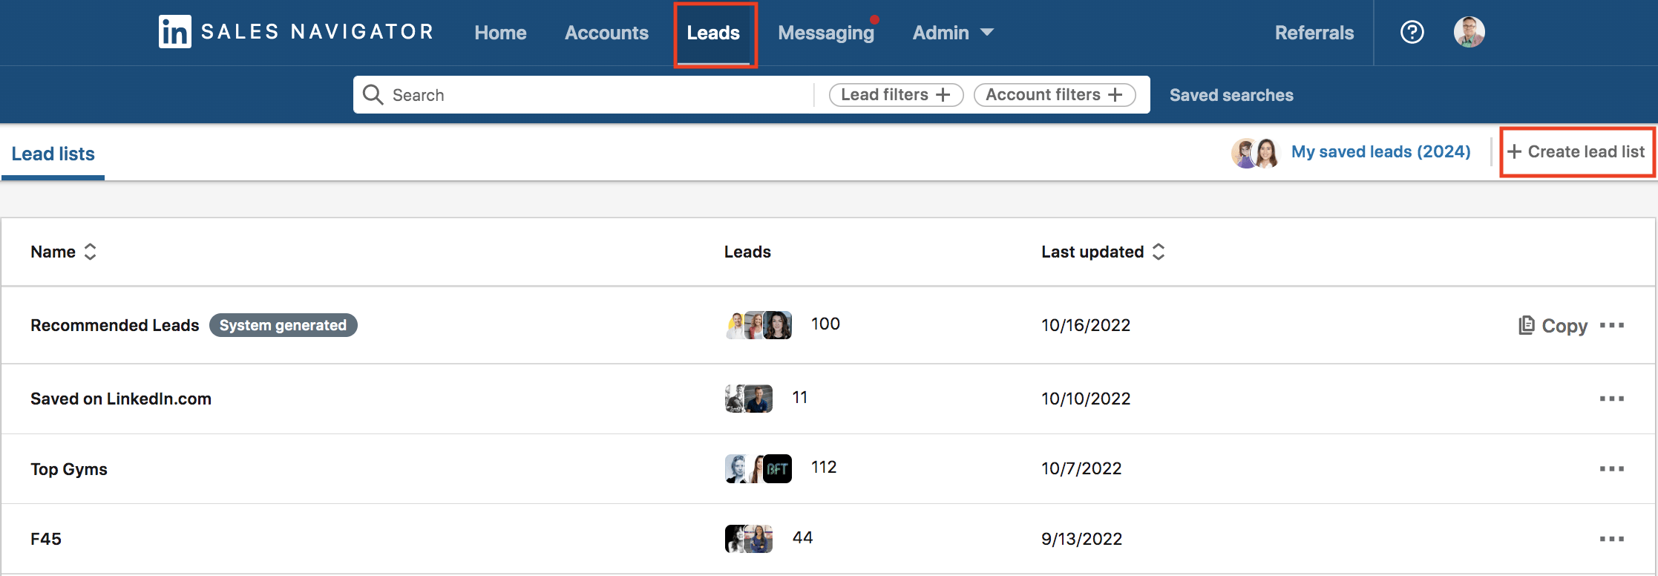
Task: Open the Recommended Leads list
Action: [x=115, y=325]
